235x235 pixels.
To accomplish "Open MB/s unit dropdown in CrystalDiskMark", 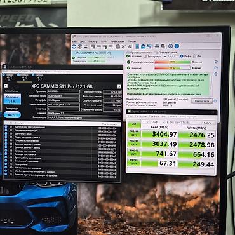I will [208, 123].
